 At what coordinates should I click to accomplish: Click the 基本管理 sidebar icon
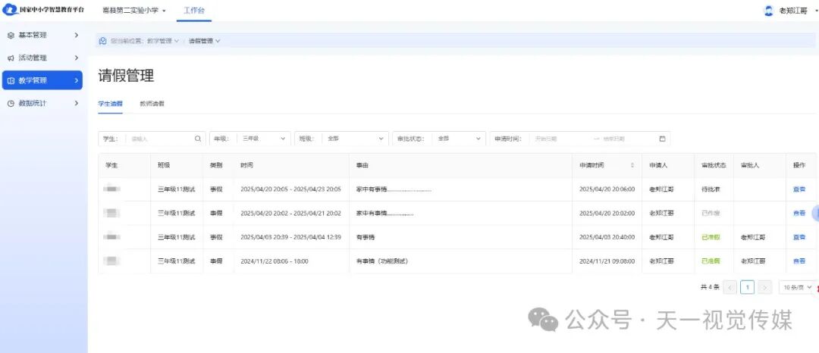(11, 35)
